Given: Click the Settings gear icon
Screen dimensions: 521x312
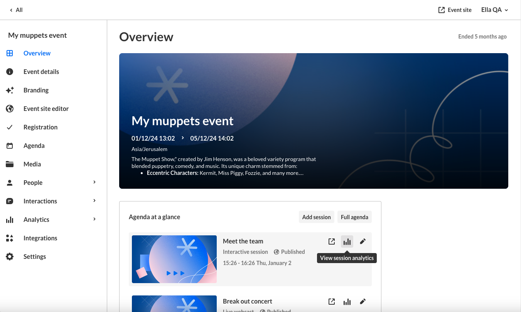Looking at the screenshot, I should coord(10,257).
